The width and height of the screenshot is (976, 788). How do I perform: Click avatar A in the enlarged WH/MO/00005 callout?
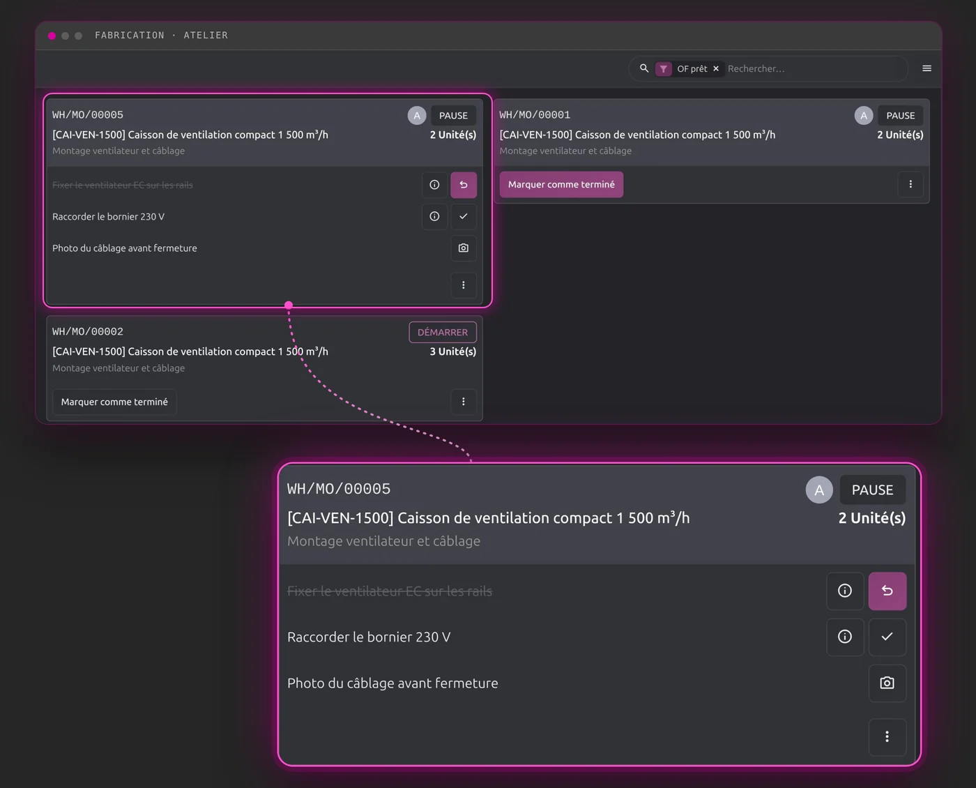pyautogui.click(x=819, y=490)
